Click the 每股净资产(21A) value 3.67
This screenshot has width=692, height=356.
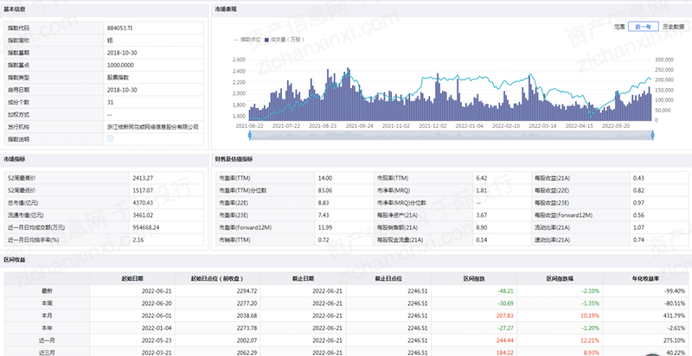coord(482,215)
